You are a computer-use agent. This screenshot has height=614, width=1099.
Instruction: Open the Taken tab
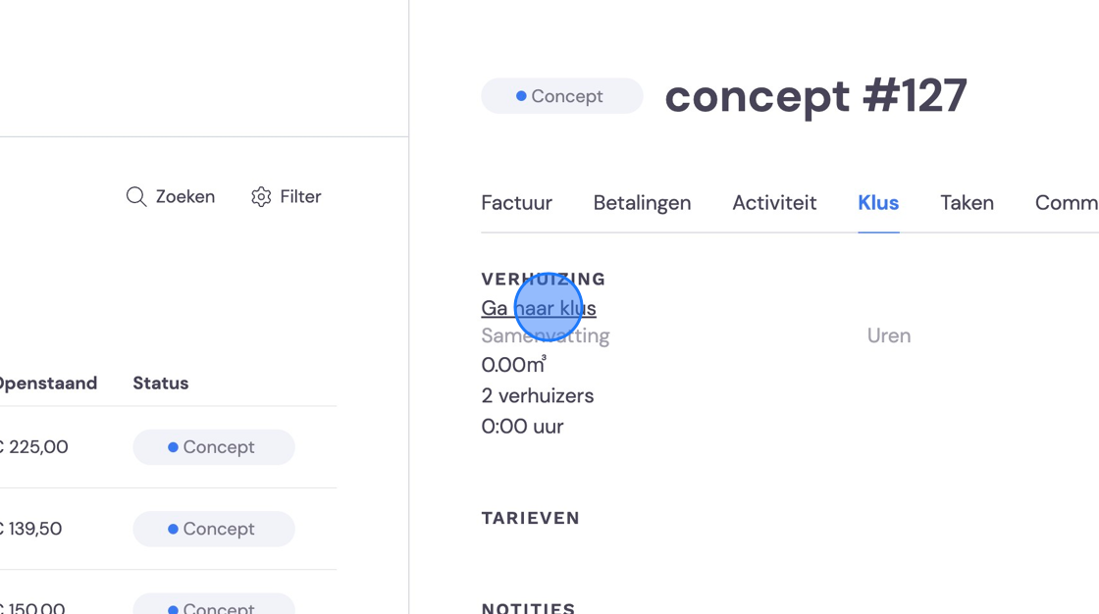coord(967,203)
